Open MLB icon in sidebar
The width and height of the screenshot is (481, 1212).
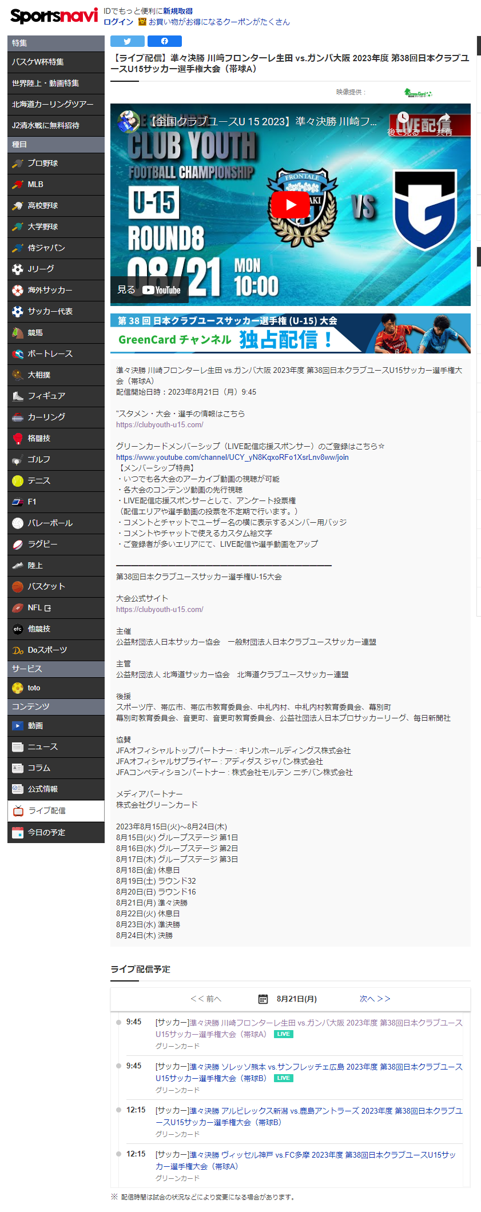pyautogui.click(x=18, y=185)
